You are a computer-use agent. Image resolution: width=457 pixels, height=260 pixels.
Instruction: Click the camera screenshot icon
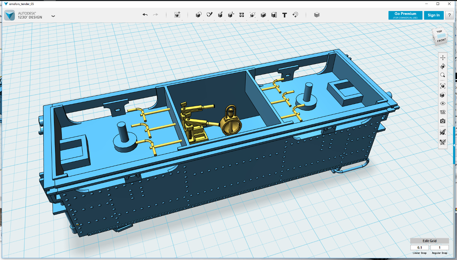coord(443,121)
